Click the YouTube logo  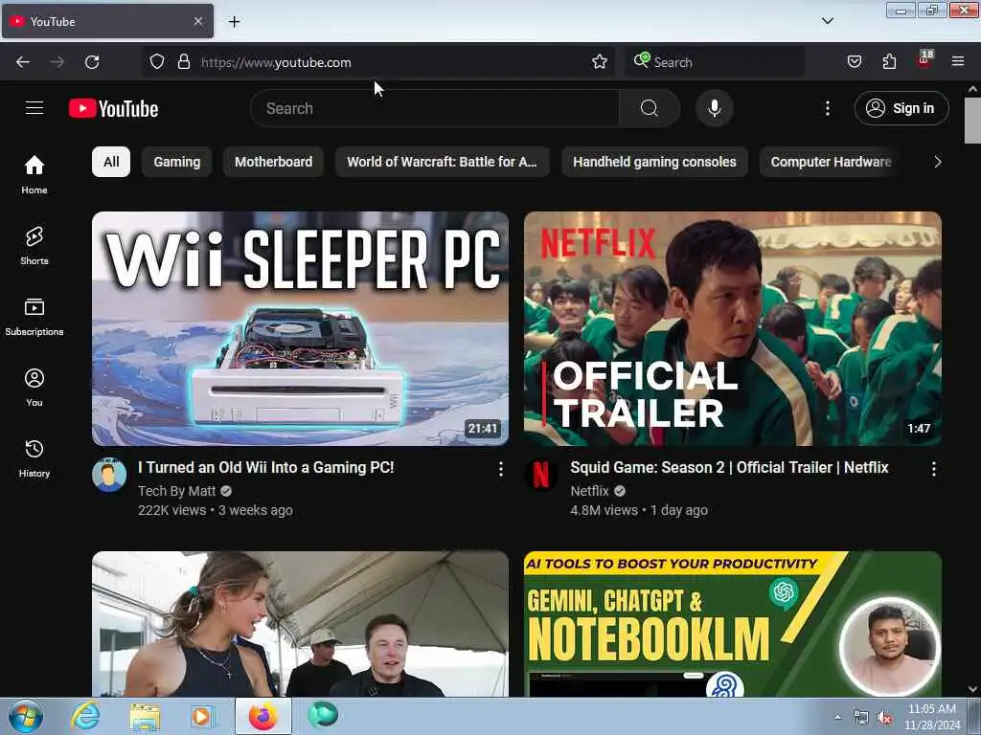(x=114, y=109)
